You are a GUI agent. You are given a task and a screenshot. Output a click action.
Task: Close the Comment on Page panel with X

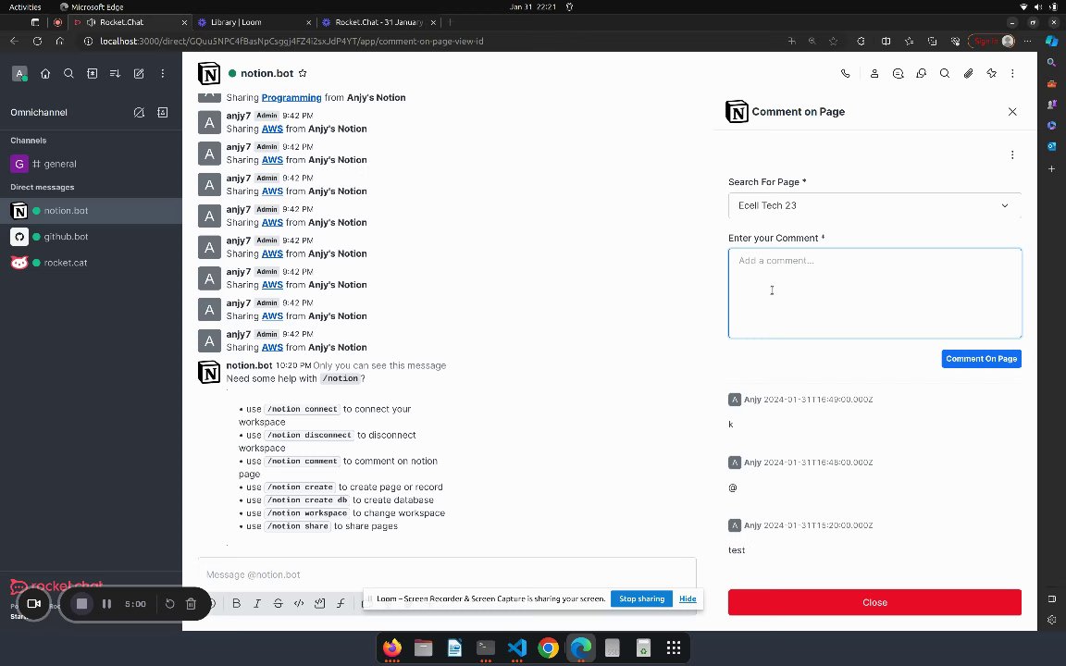tap(1012, 111)
